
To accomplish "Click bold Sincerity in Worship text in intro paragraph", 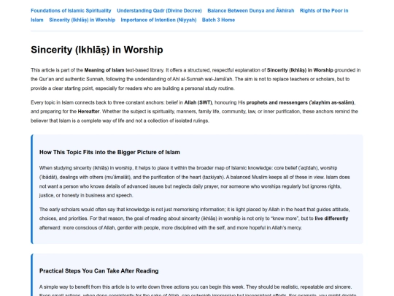I will click(x=300, y=70).
